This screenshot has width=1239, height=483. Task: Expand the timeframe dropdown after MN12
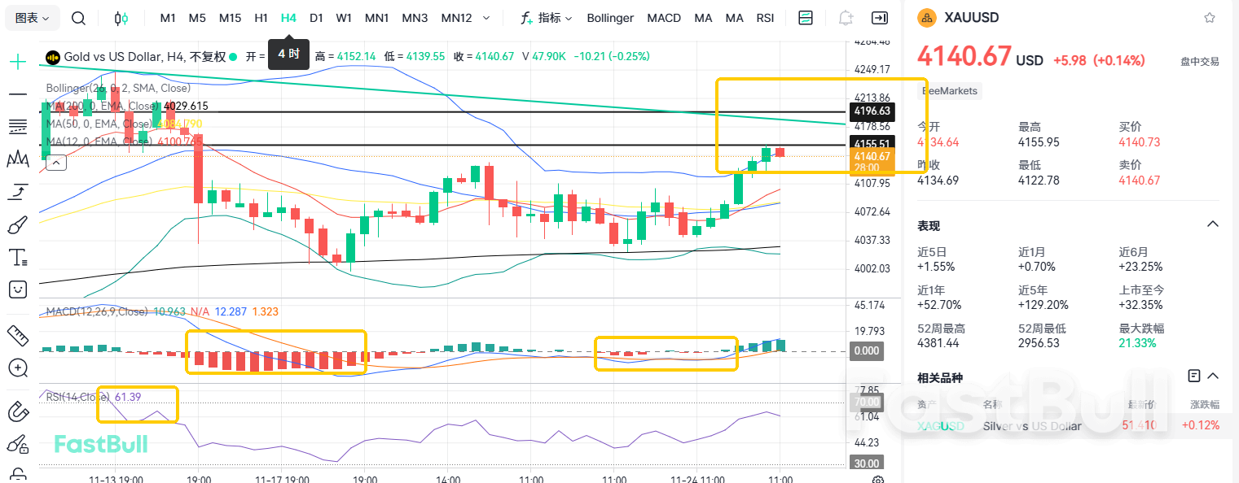pos(485,17)
